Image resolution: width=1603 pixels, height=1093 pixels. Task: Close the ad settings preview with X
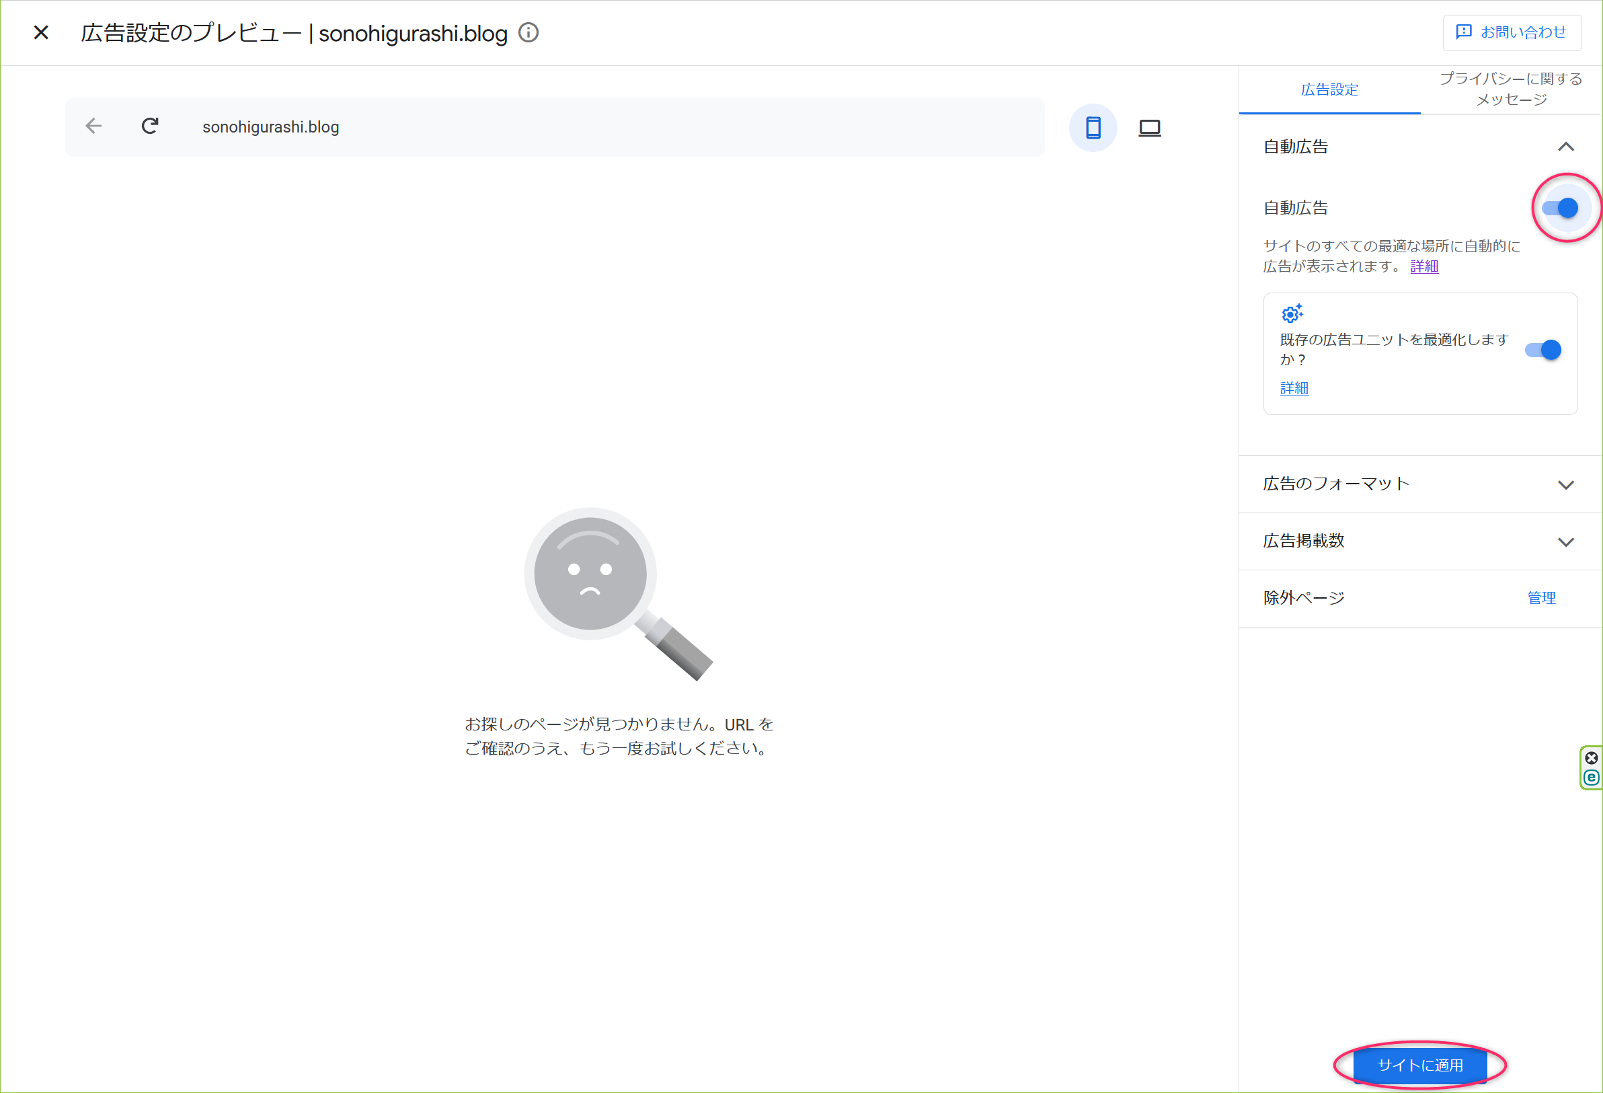click(x=41, y=32)
